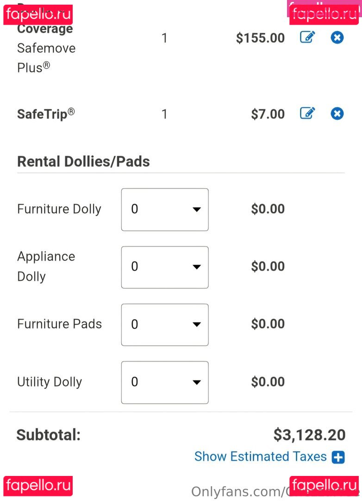
Task: Remove the Safemove Plus coverage item
Action: tap(337, 38)
